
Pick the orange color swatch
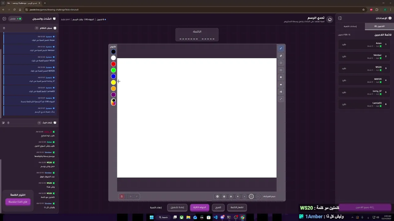coord(113,88)
